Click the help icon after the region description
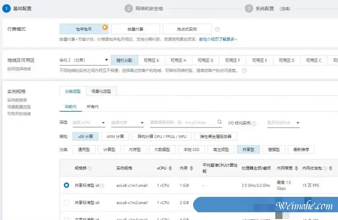Screen dimensions: 338x220 [244, 70]
